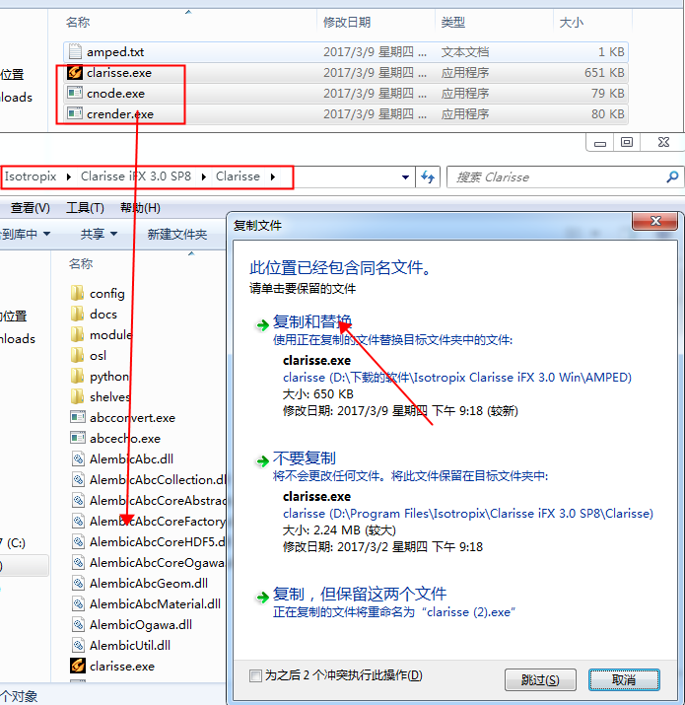Click the amped.txt file icon
This screenshot has height=705, width=685.
[x=75, y=52]
